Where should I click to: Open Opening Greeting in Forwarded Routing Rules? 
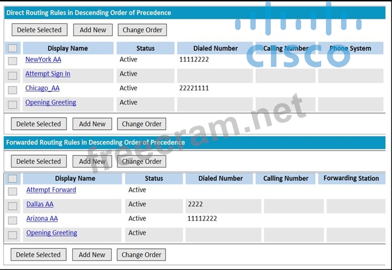coord(52,233)
